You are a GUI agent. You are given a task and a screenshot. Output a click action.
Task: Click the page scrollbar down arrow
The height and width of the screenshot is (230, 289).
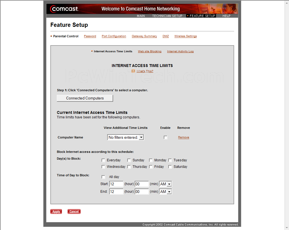287,228
